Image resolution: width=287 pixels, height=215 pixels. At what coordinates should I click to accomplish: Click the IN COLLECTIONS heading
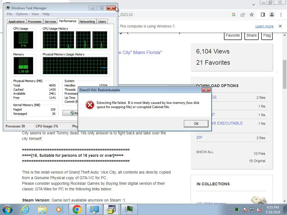[213, 184]
